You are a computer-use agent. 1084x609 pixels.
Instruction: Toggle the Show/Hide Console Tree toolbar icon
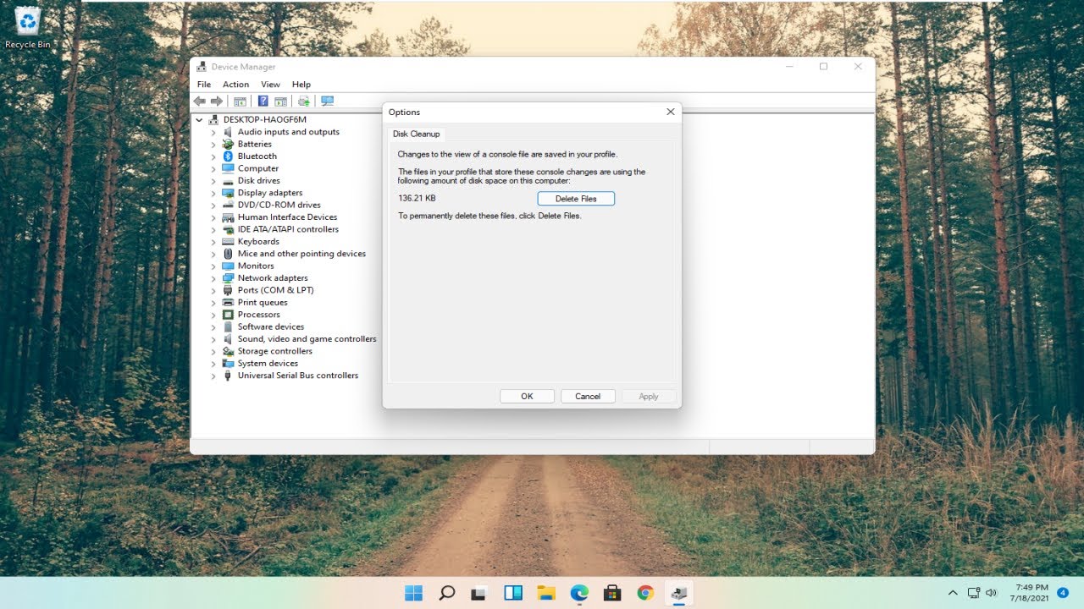[240, 101]
